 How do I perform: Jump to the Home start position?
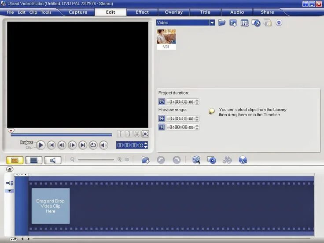(x=51, y=145)
